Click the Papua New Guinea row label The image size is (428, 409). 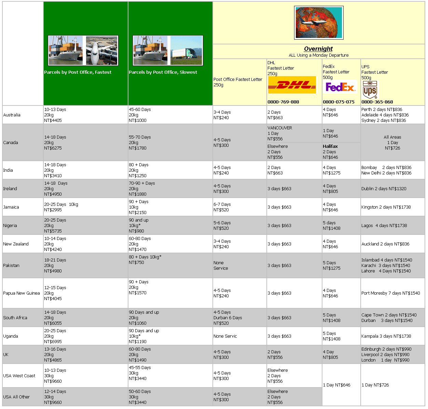(x=22, y=293)
